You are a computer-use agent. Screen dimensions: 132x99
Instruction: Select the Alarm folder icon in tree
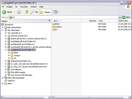tap(6, 83)
